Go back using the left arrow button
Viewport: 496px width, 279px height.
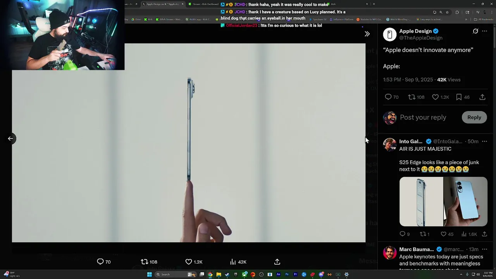click(10, 138)
